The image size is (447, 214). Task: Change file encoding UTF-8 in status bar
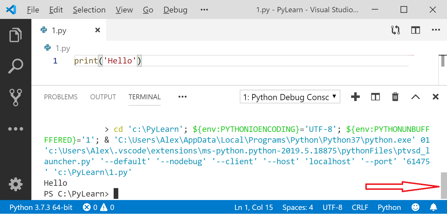332,207
